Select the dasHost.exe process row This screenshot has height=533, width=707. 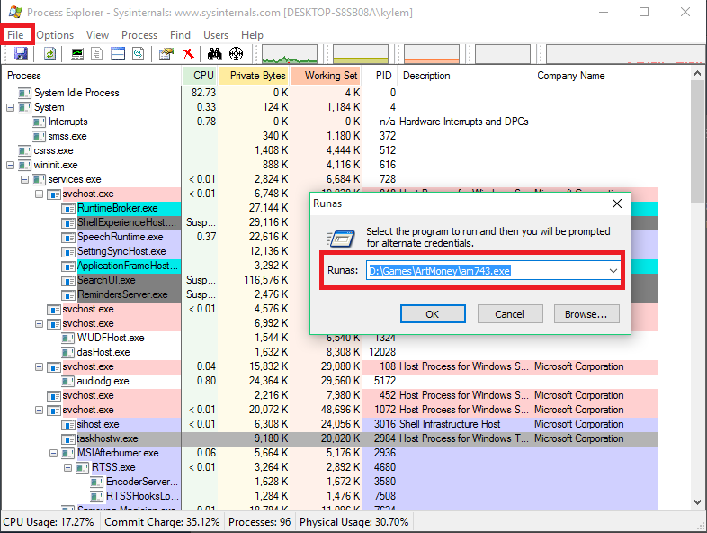(330, 352)
